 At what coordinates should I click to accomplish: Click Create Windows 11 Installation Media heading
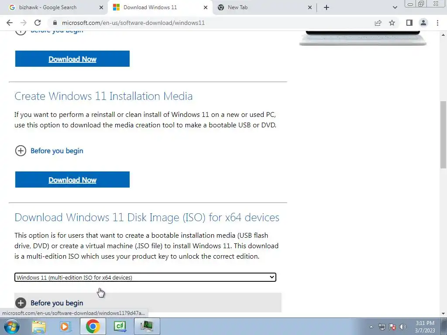(103, 96)
